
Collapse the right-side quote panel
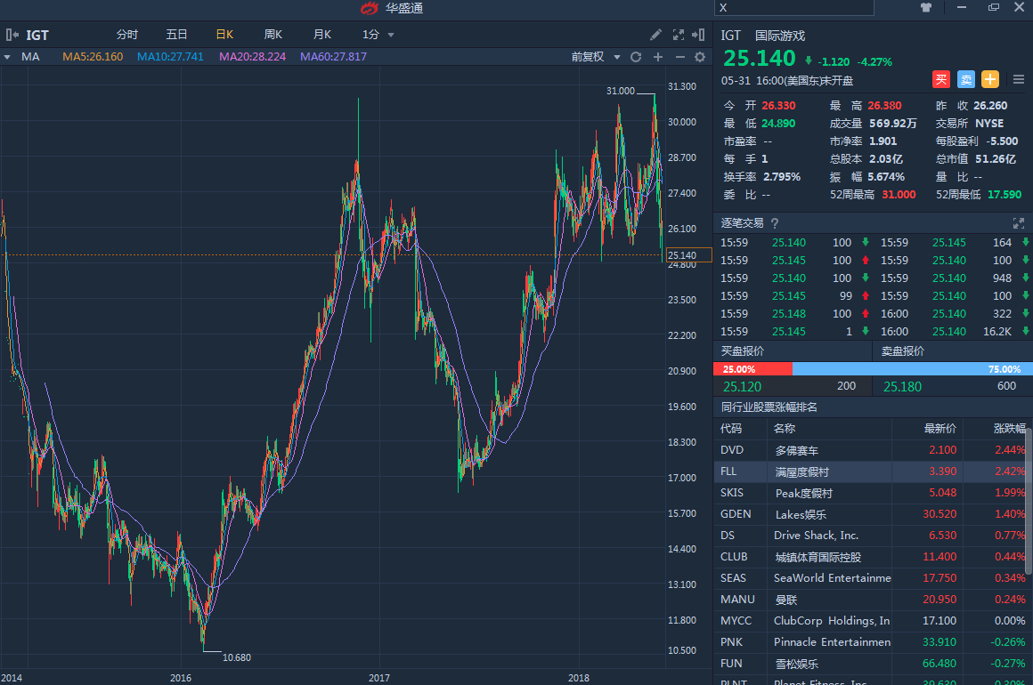700,35
